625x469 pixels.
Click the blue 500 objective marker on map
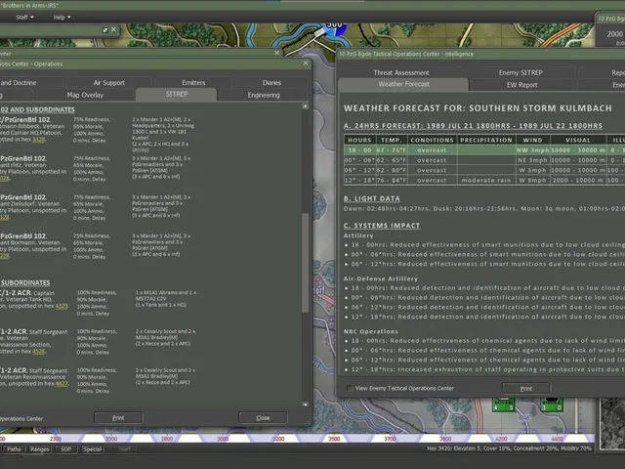pyautogui.click(x=334, y=27)
